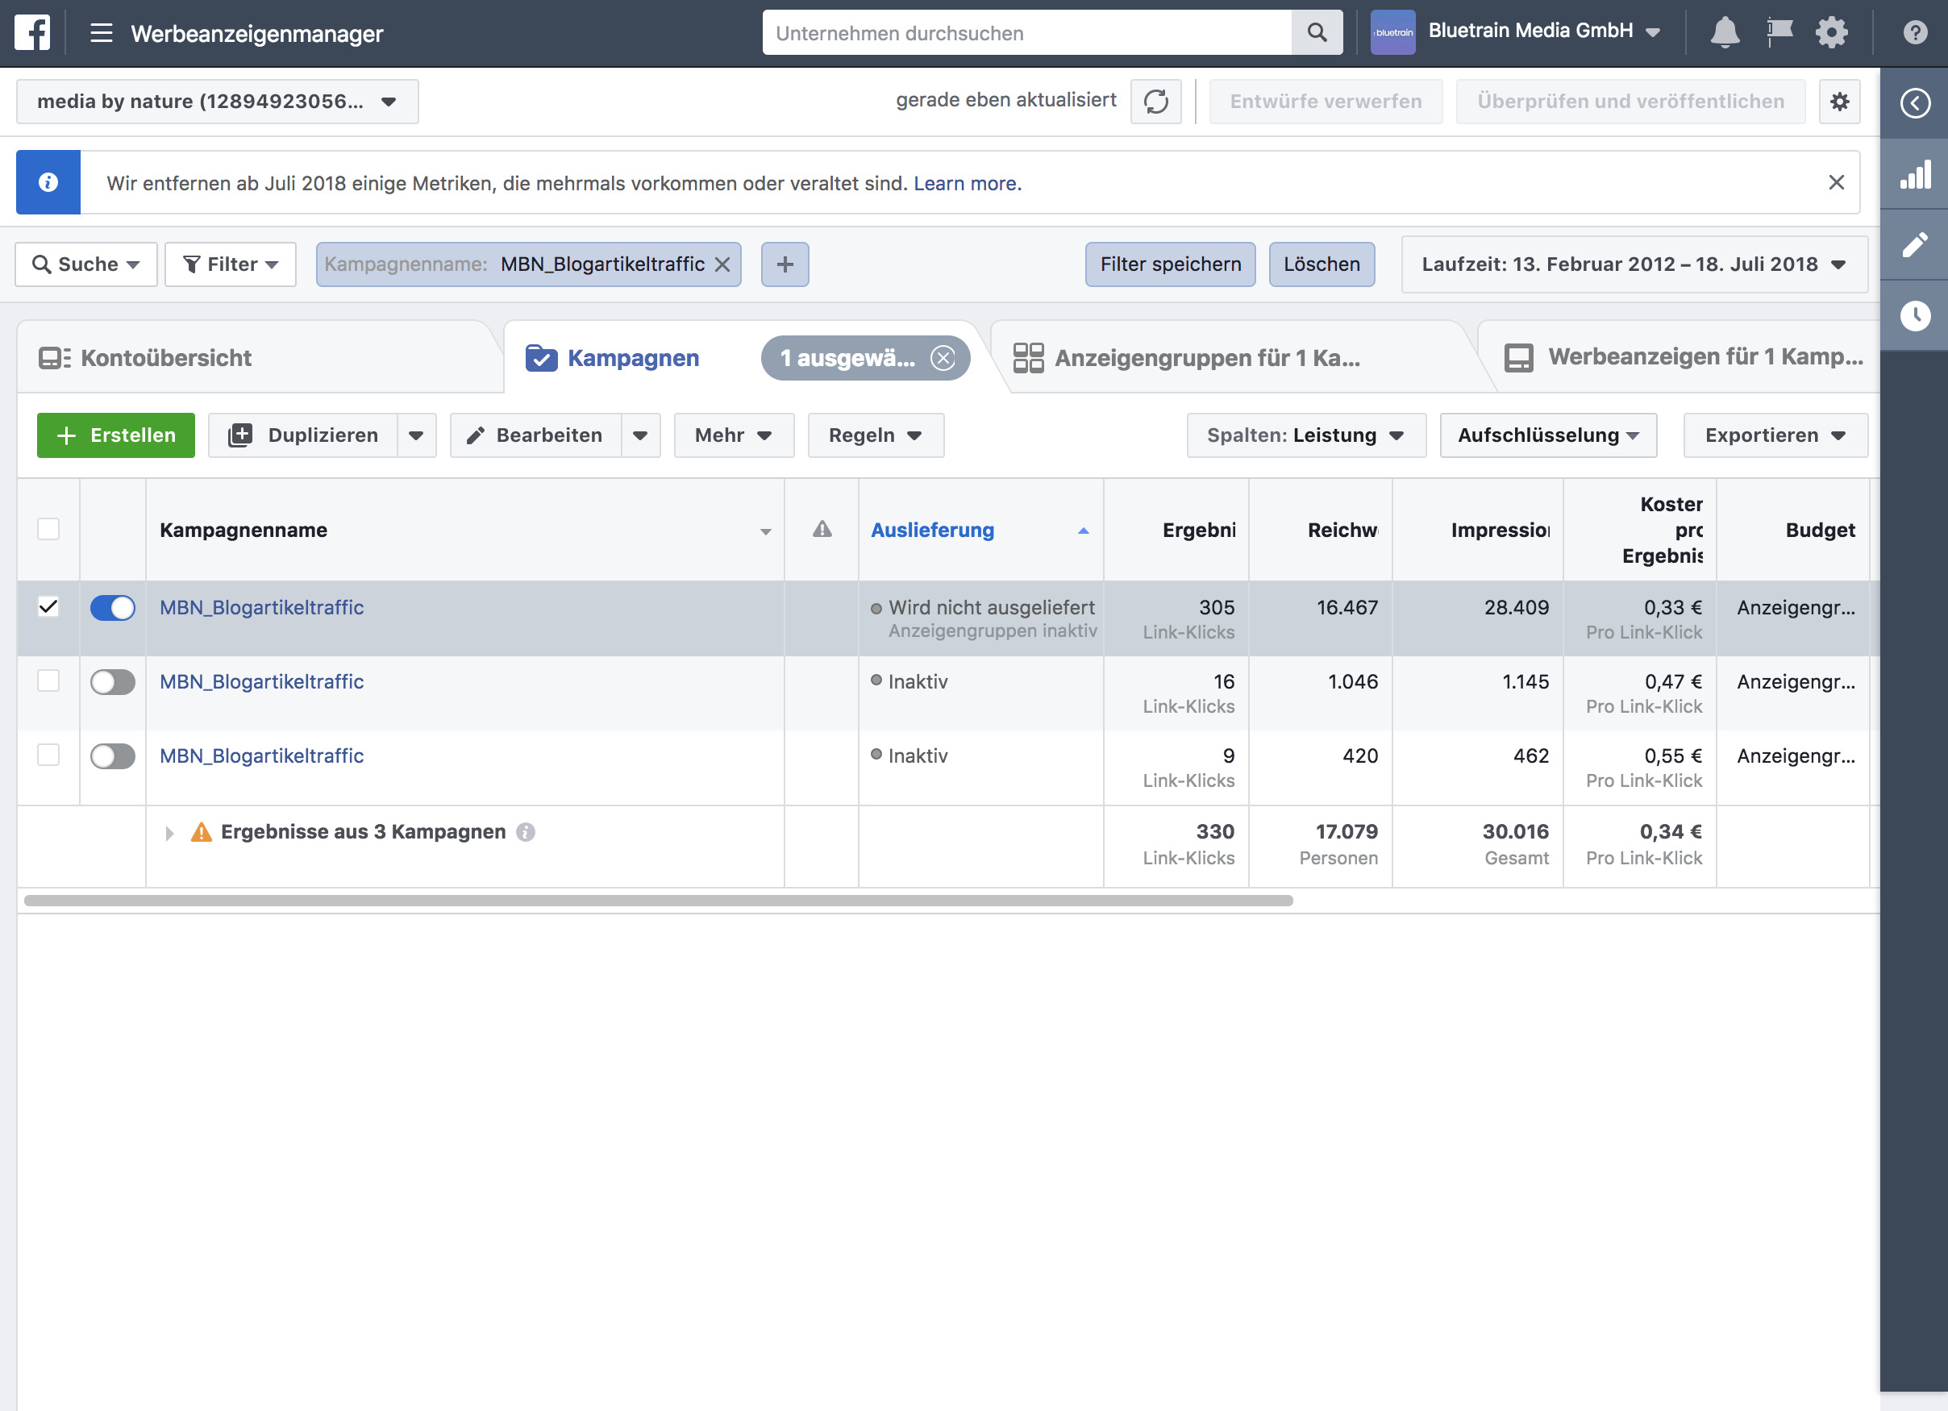Follow the Learn more link

pyautogui.click(x=966, y=183)
